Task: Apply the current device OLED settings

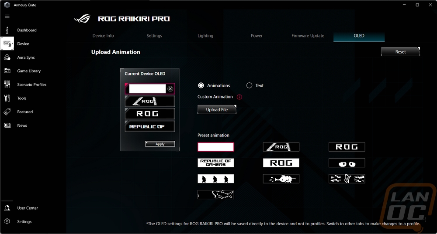Action: point(160,144)
